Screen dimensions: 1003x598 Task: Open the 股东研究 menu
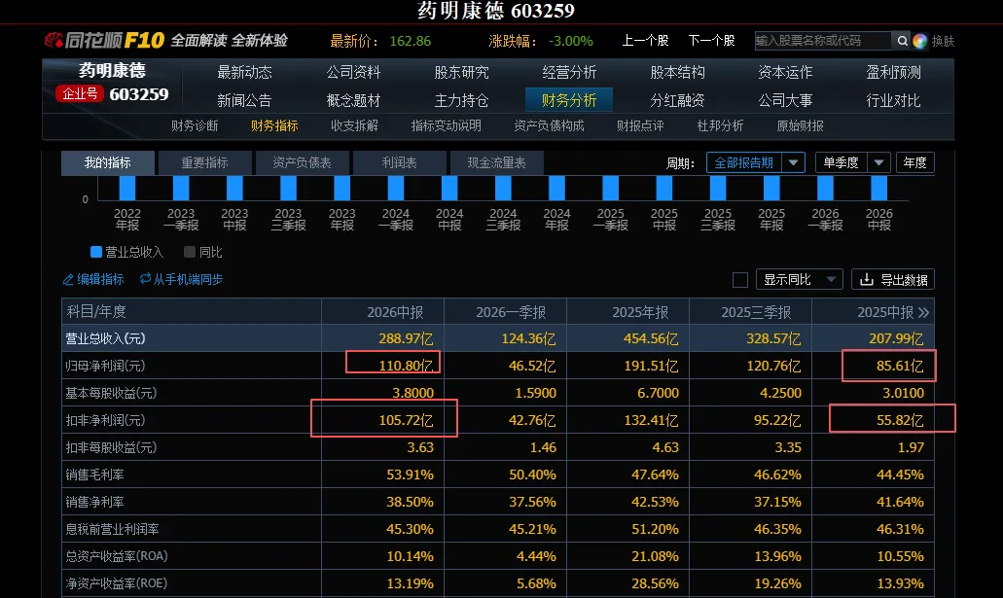(461, 72)
